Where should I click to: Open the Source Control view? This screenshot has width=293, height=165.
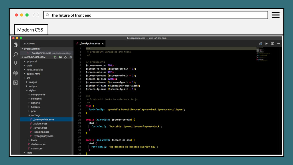pyautogui.click(x=15, y=64)
